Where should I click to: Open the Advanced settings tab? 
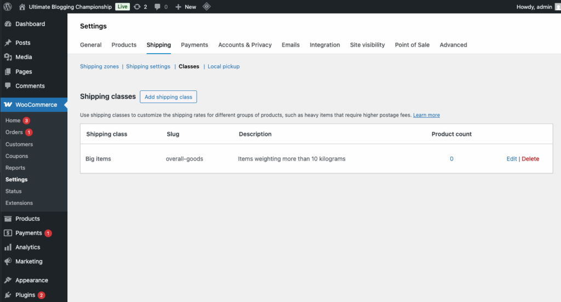[x=453, y=45]
